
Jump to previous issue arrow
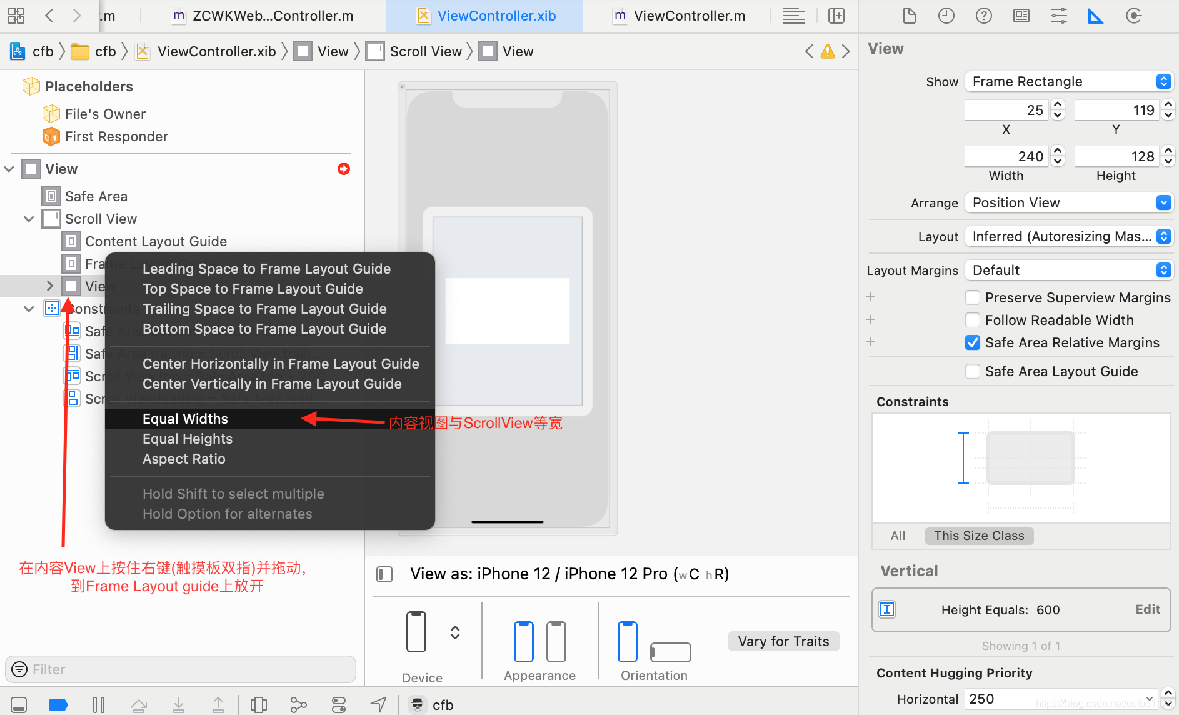[810, 51]
